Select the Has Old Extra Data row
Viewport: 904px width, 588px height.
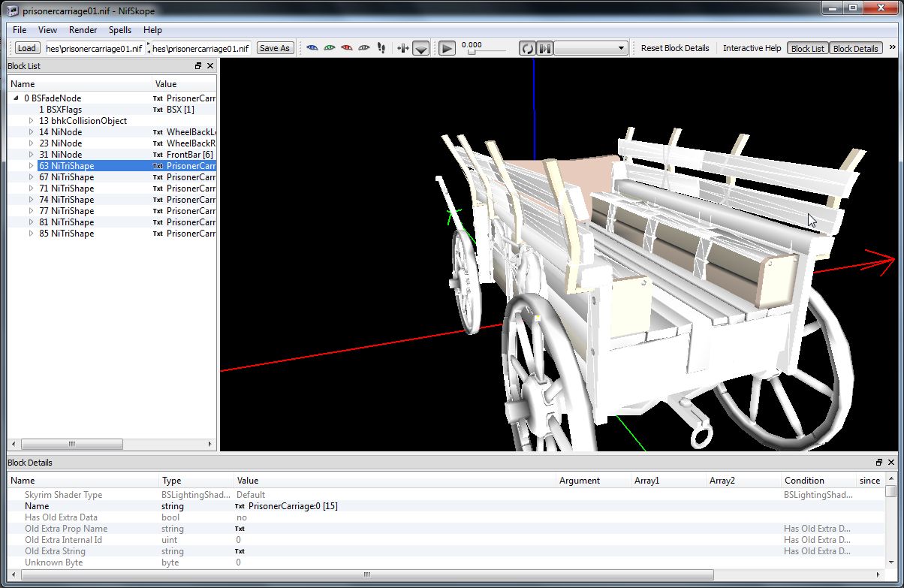tap(447, 517)
